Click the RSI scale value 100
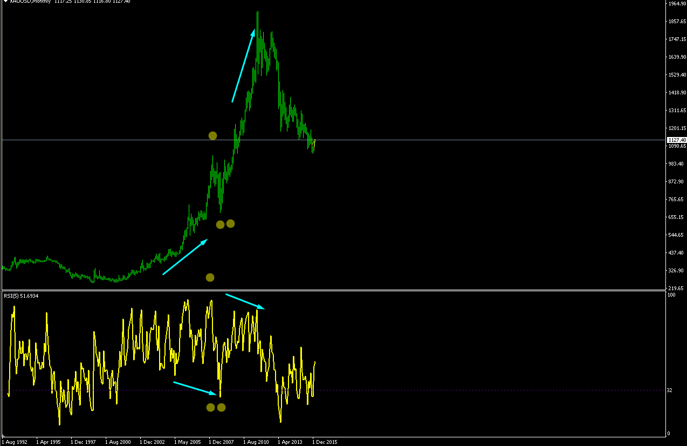The width and height of the screenshot is (687, 446). click(x=671, y=296)
